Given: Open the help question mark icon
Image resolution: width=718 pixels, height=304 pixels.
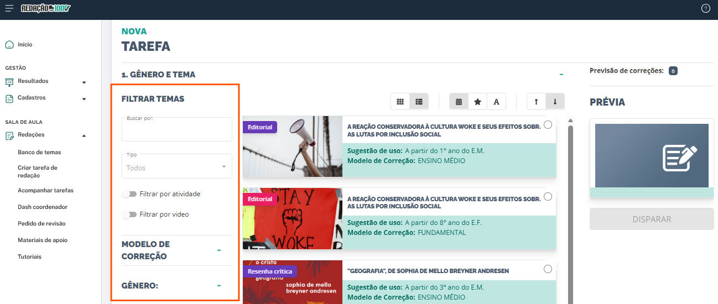Looking at the screenshot, I should click(705, 8).
